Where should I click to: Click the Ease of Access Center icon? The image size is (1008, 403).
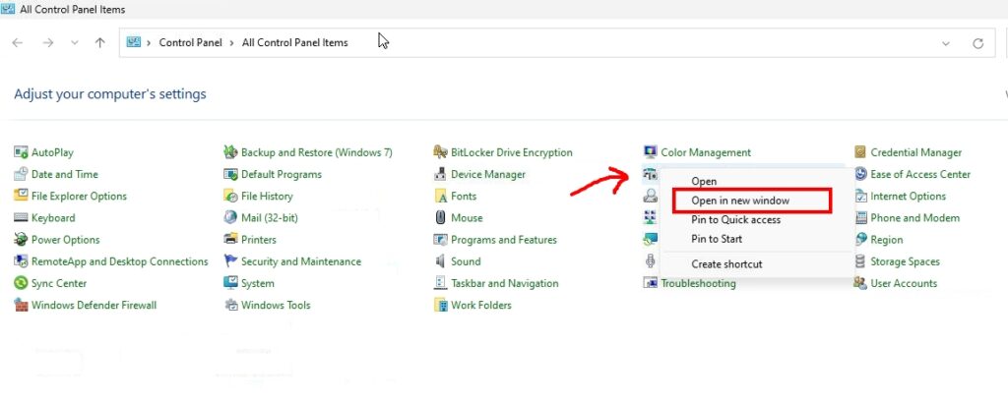(860, 175)
